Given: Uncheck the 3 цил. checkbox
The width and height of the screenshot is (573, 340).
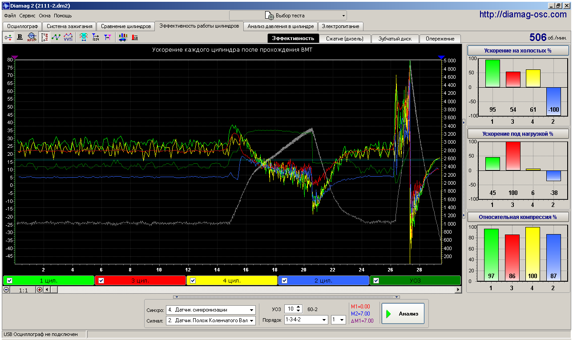Looking at the screenshot, I should 101,280.
